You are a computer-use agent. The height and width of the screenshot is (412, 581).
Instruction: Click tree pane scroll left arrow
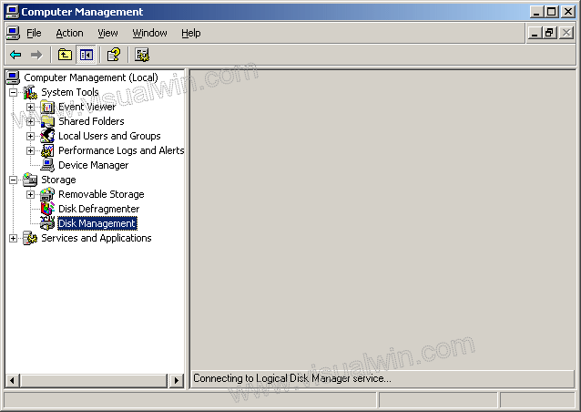point(13,380)
